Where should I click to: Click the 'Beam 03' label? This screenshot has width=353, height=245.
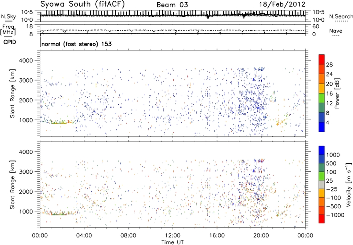(172, 5)
